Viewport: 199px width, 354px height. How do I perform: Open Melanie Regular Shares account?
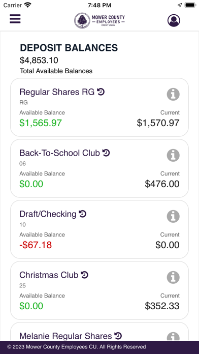pos(65,336)
